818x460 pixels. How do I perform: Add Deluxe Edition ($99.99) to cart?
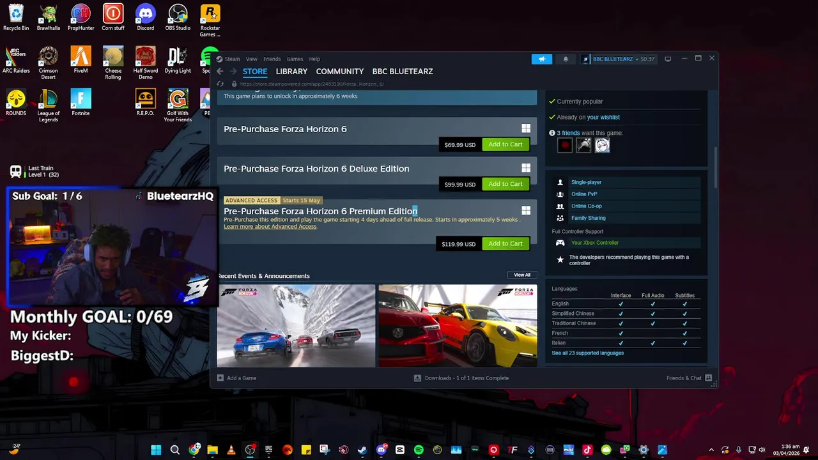point(505,184)
